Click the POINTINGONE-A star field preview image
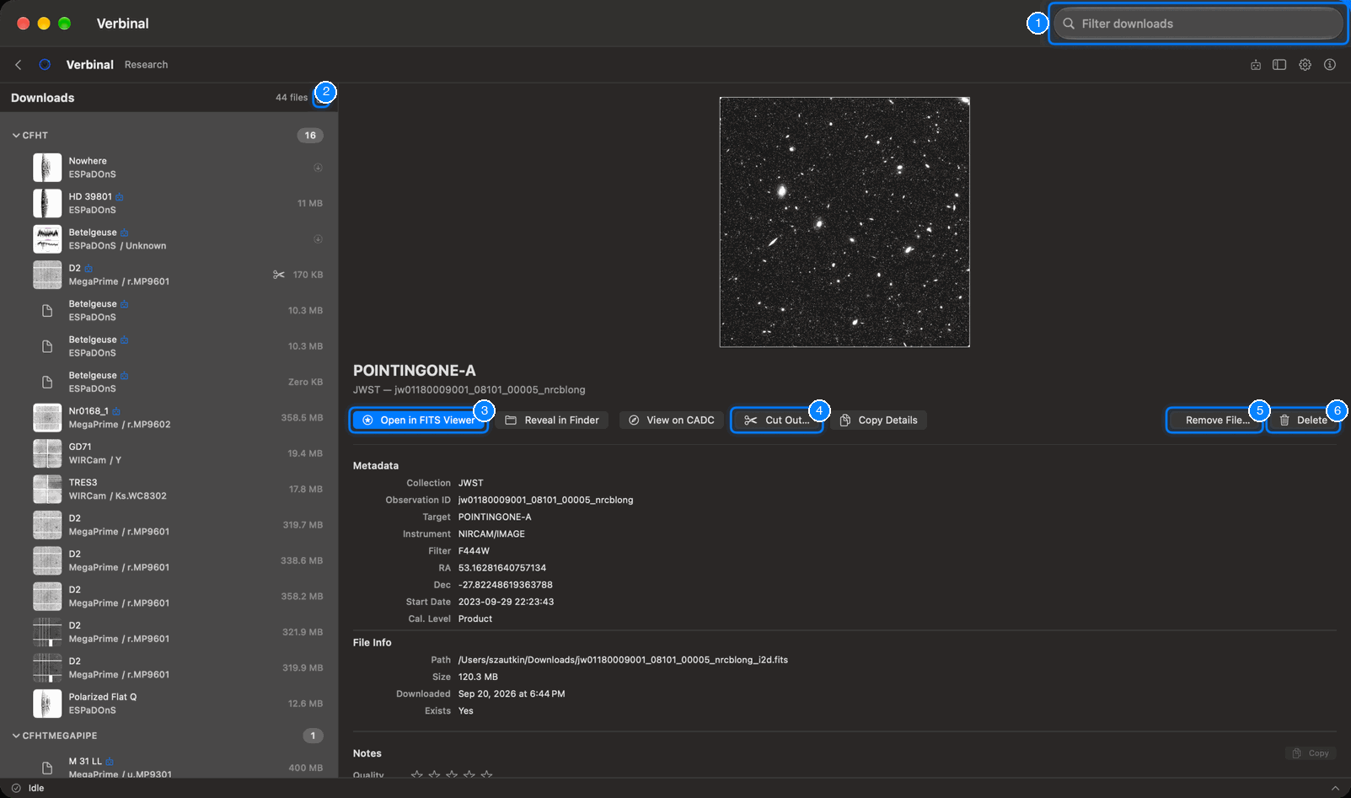 [x=844, y=222]
